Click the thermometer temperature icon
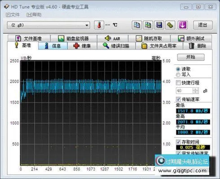 click(x=99, y=25)
